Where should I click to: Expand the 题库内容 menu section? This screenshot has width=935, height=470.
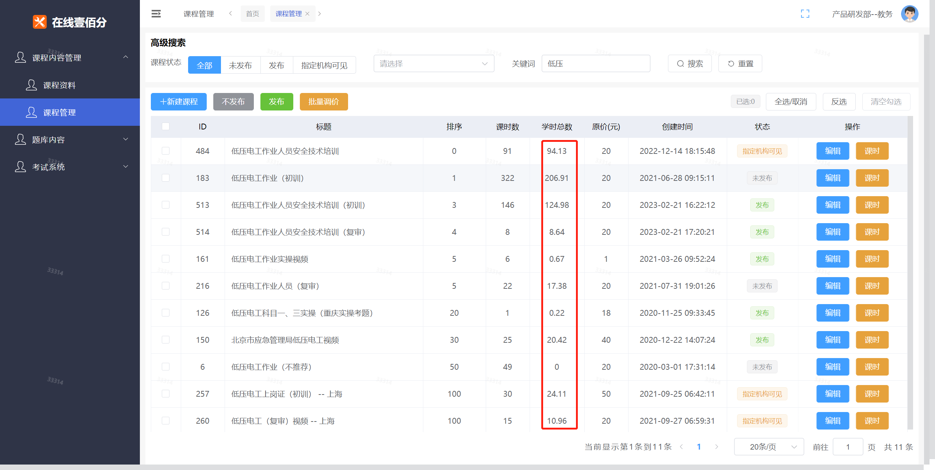(126, 139)
